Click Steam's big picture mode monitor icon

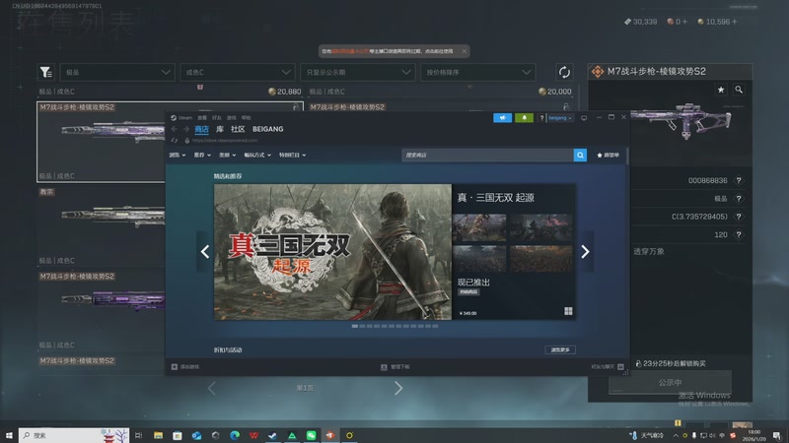tap(584, 118)
